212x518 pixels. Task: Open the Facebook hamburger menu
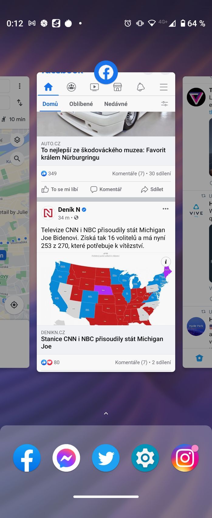click(164, 87)
